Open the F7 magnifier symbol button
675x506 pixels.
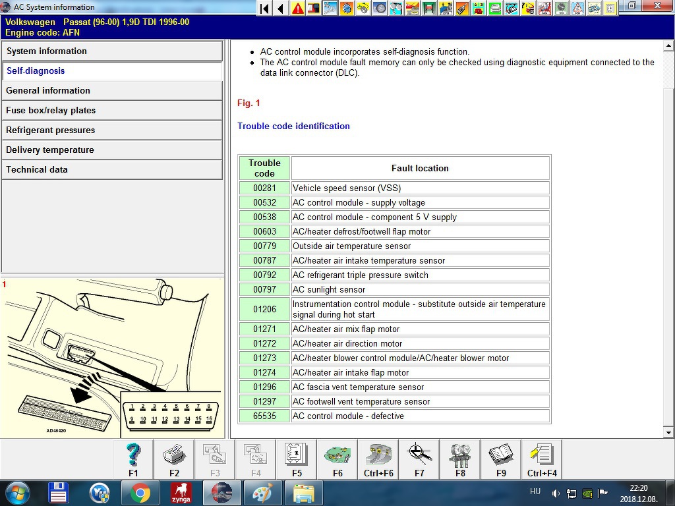click(x=420, y=459)
